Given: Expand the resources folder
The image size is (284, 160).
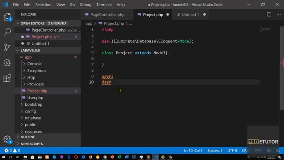Looking at the screenshot, I should click(x=22, y=131).
